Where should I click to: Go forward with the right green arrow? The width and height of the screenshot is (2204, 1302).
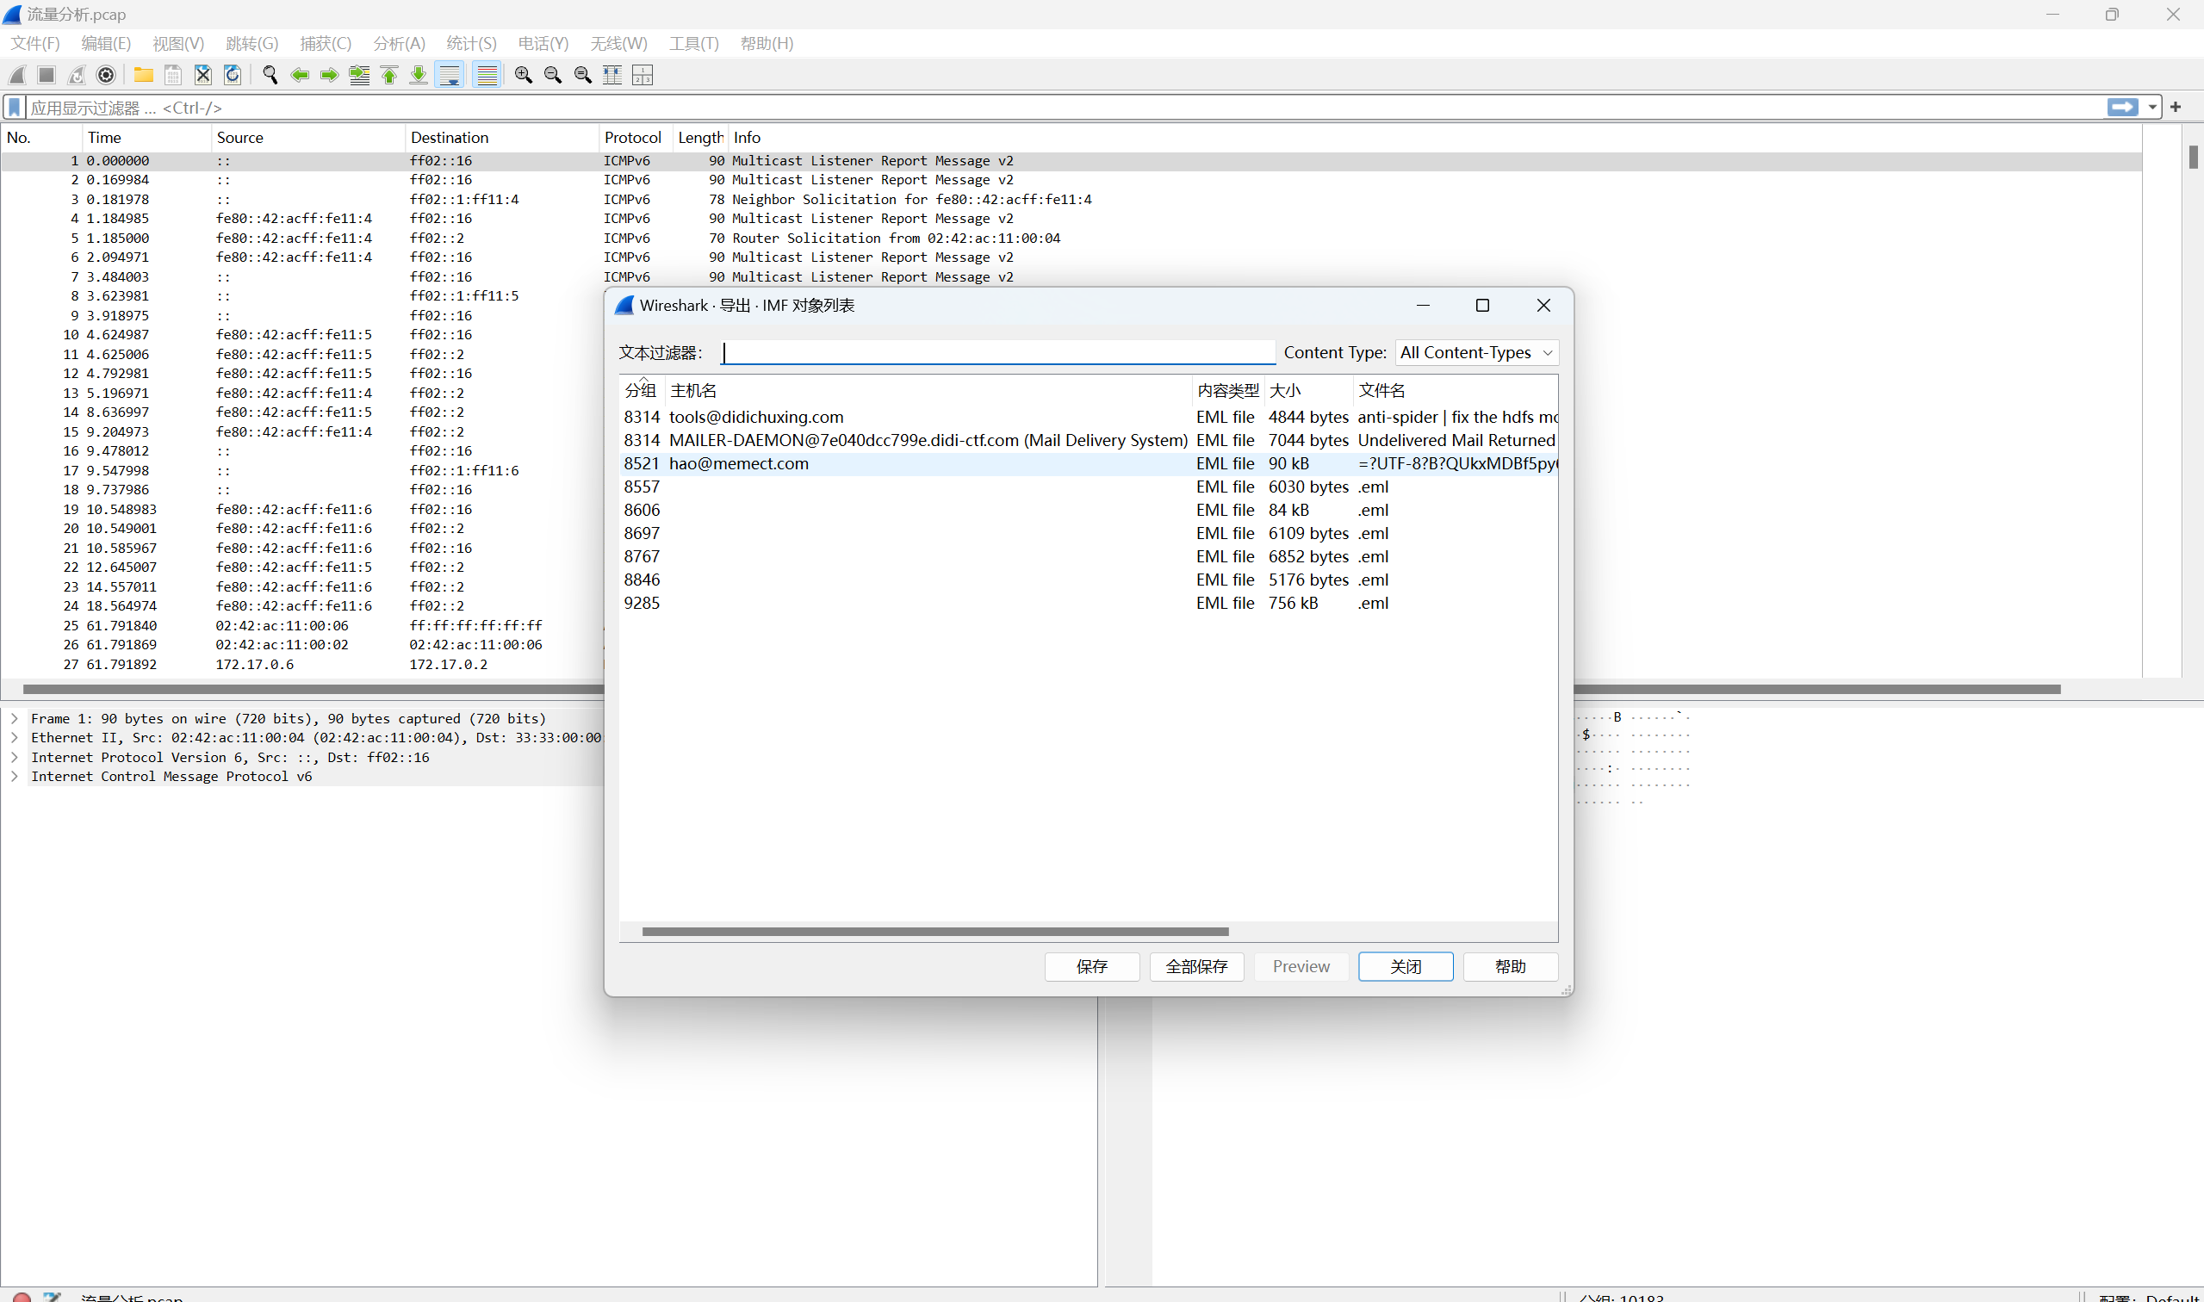point(330,75)
